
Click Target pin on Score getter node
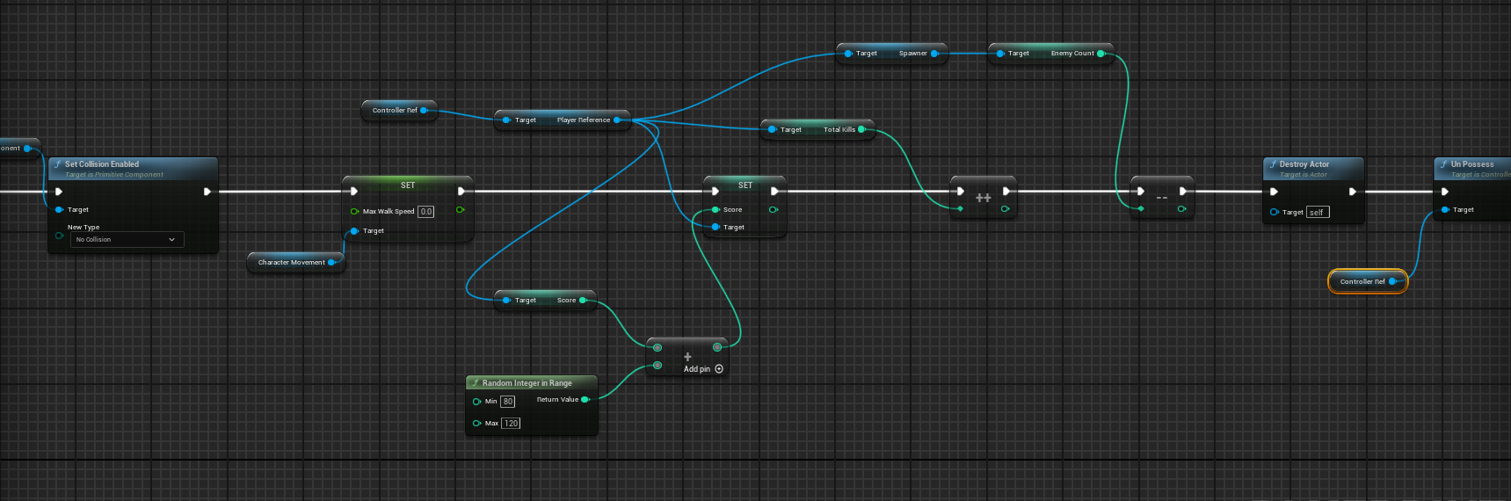pos(506,300)
